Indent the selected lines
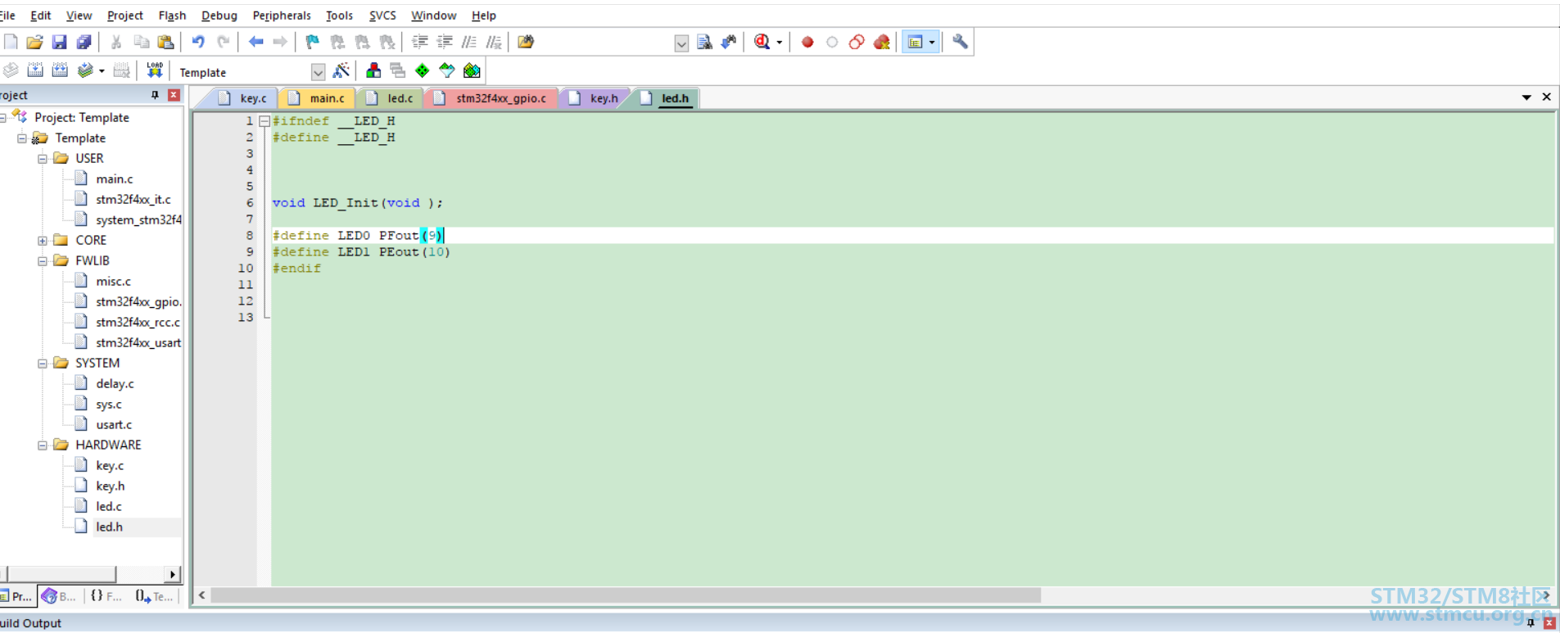The image size is (1560, 633). [420, 42]
